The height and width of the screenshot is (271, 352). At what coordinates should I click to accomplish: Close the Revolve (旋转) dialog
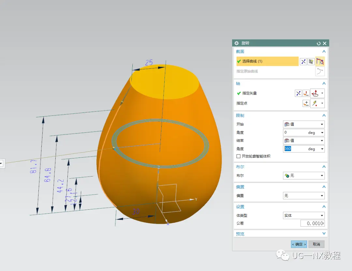point(325,43)
